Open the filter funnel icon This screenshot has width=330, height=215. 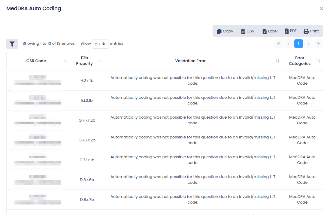pyautogui.click(x=12, y=44)
